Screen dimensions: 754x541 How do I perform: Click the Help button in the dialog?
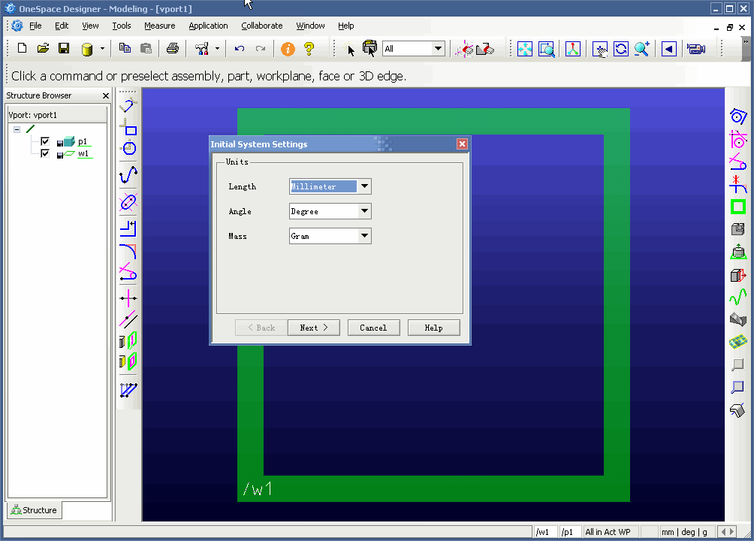coord(434,328)
